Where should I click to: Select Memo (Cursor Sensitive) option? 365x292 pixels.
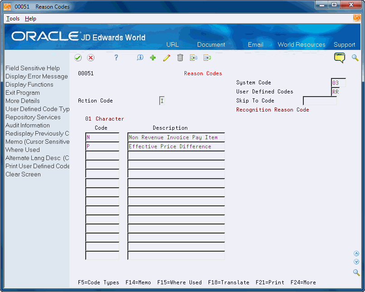pos(37,141)
